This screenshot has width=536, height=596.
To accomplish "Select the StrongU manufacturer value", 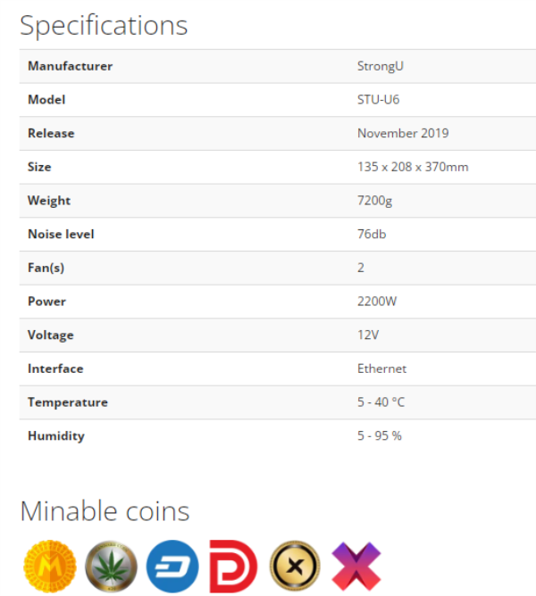I will coord(381,66).
